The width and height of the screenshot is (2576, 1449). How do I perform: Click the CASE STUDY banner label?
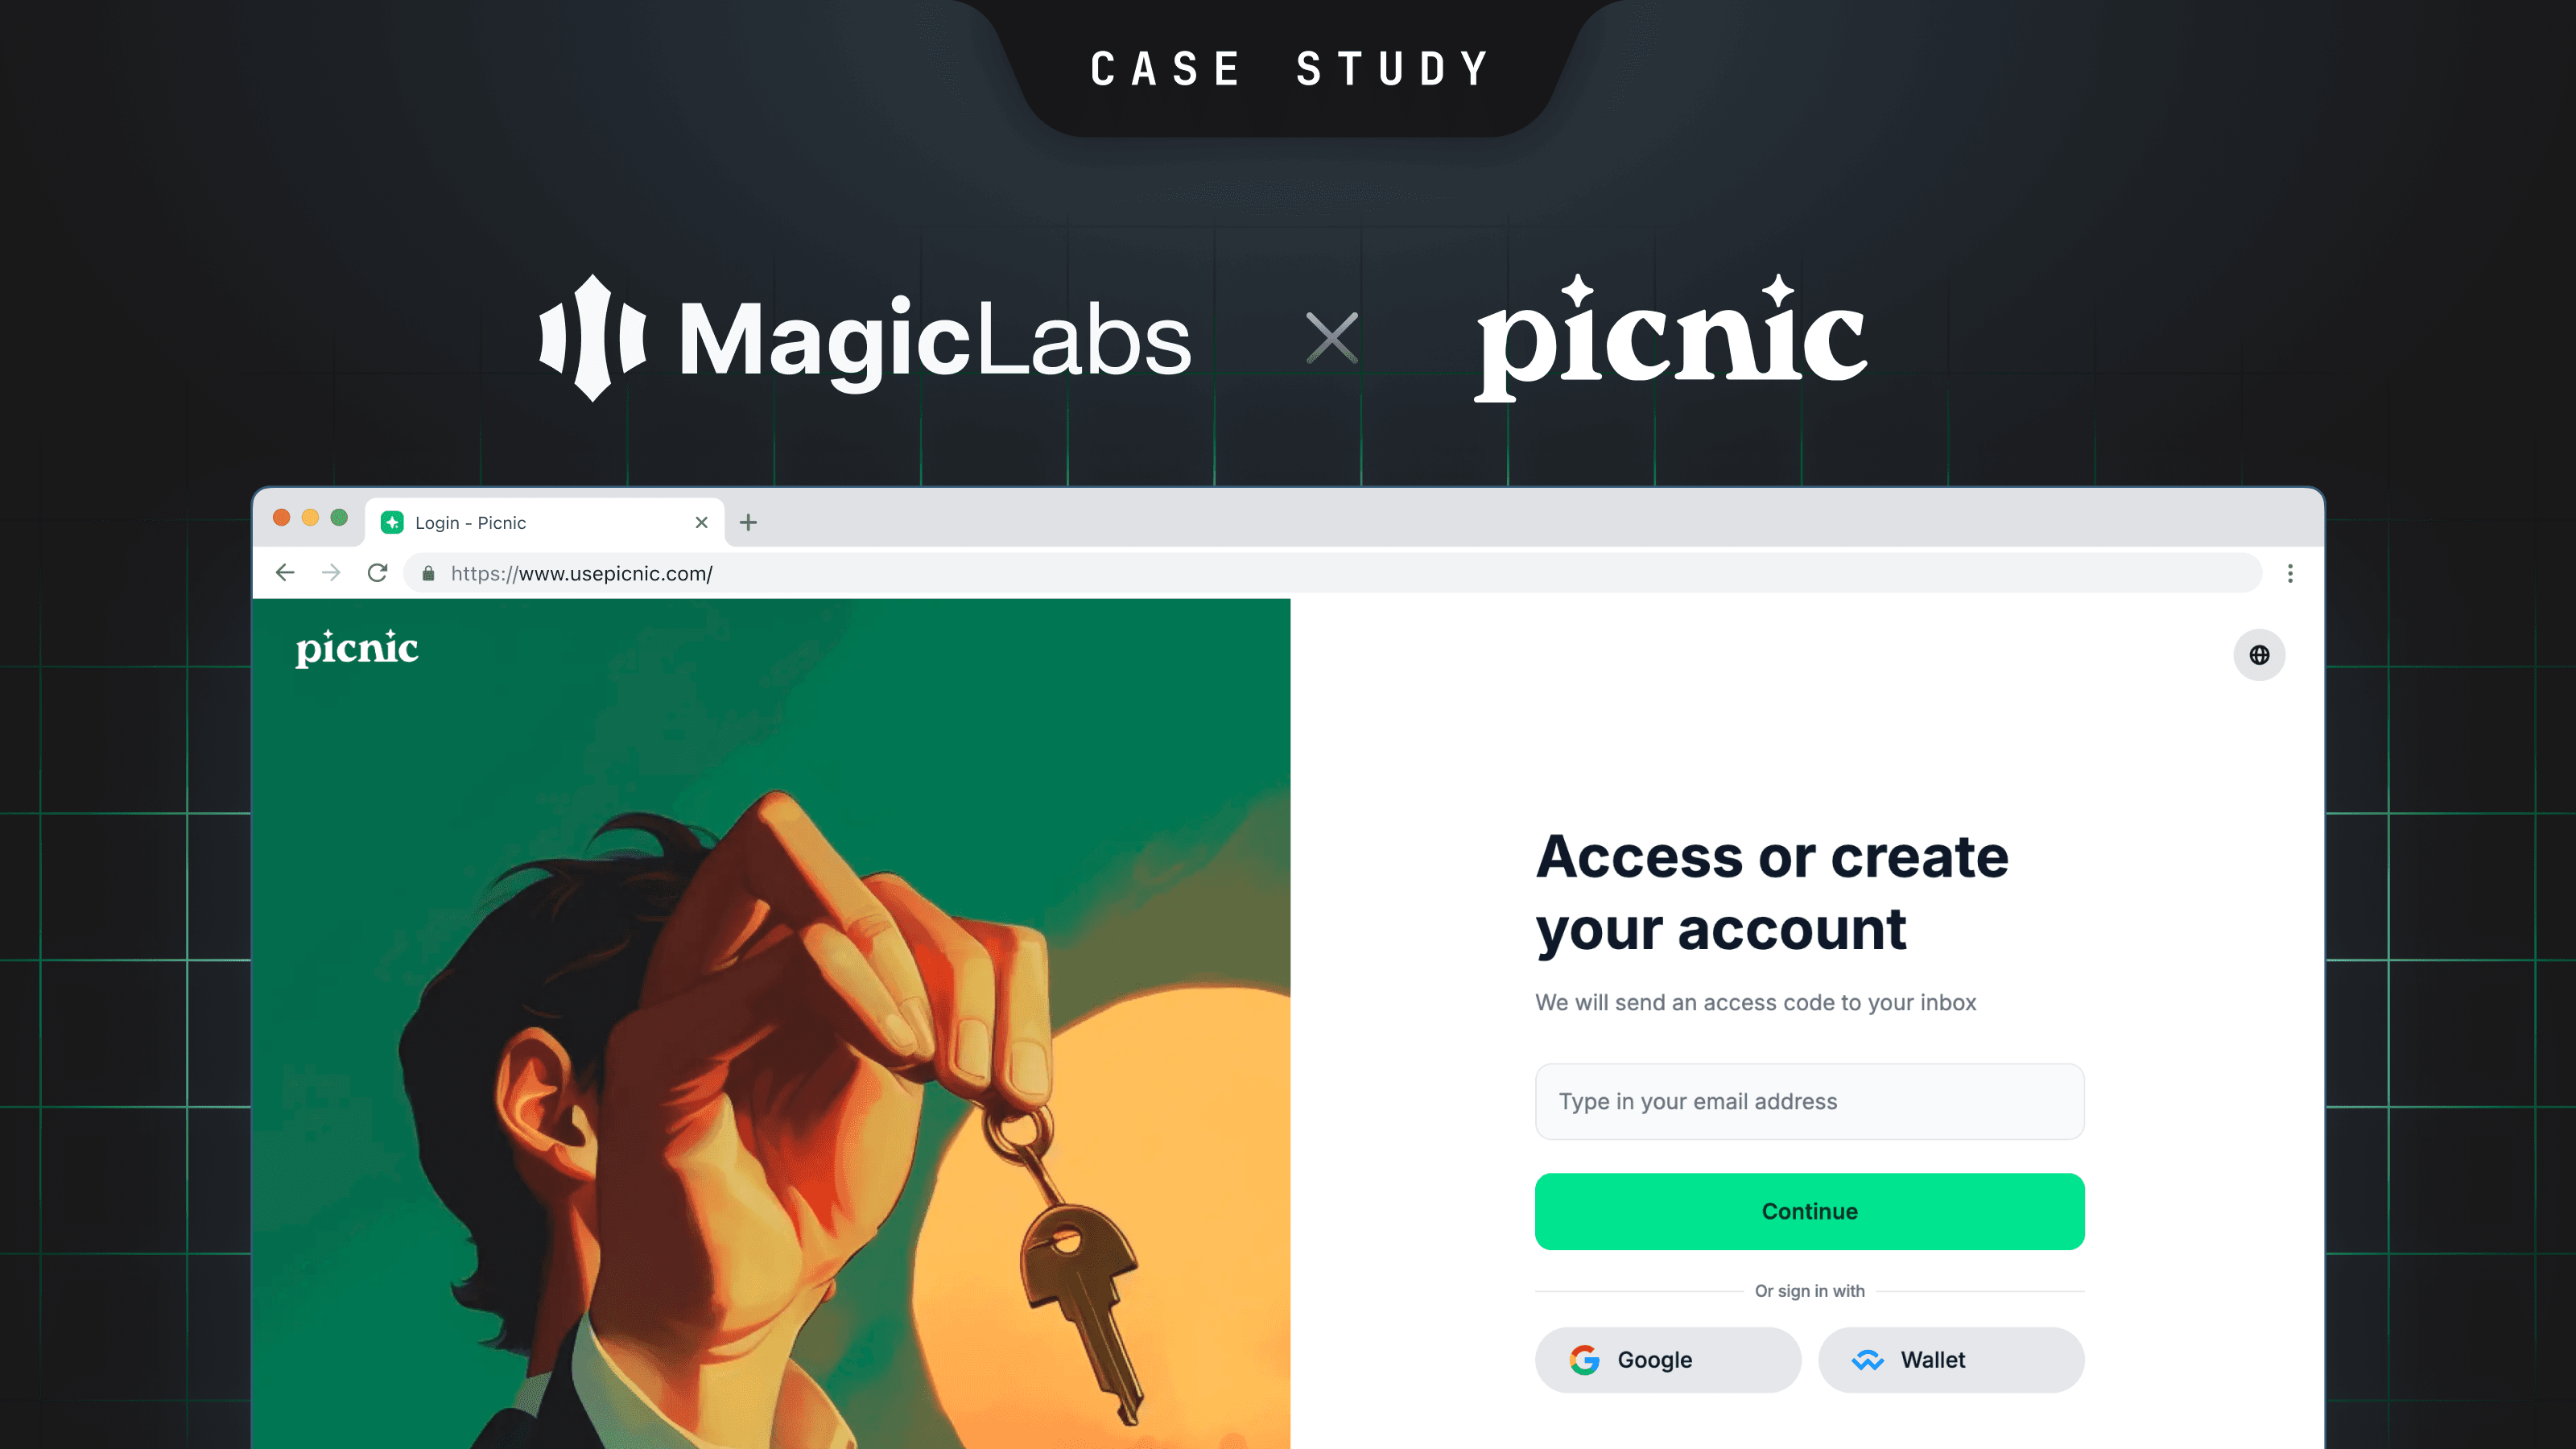[x=1289, y=69]
